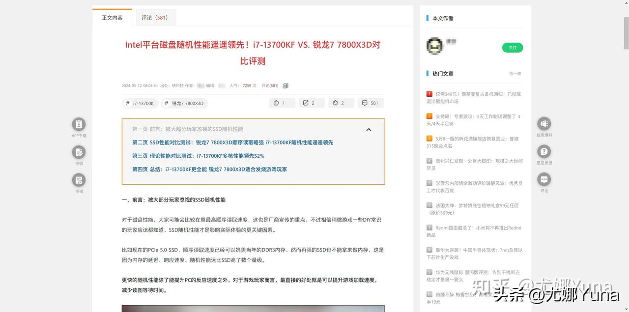Open hot article 靠华为逆袭！中国半导体现状
This screenshot has height=312, width=629.
coord(474,254)
